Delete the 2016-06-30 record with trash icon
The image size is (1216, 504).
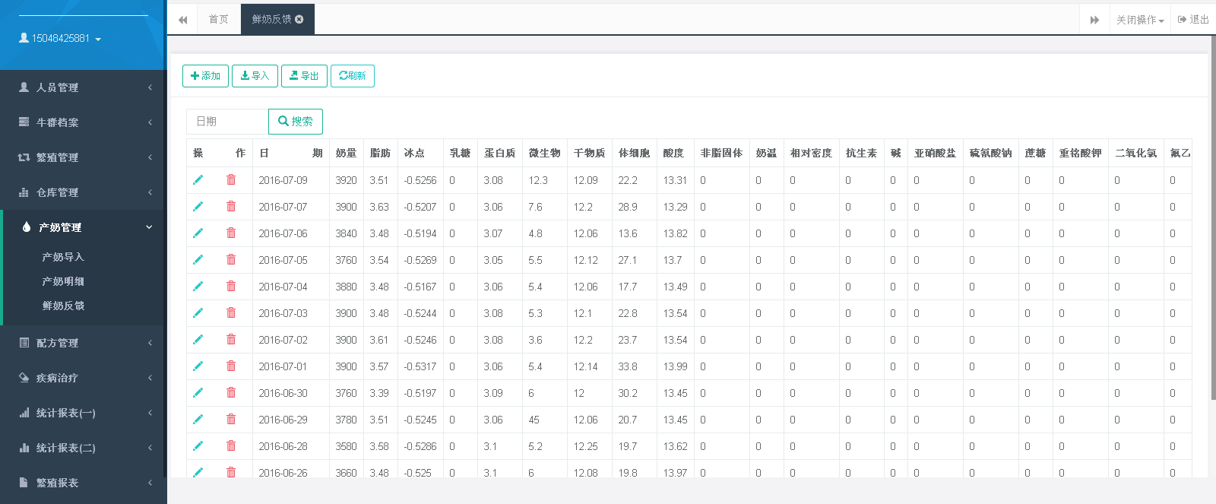(x=231, y=393)
